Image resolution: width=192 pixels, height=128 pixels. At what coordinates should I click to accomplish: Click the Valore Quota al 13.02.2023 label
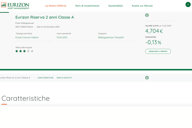pos(158,26)
